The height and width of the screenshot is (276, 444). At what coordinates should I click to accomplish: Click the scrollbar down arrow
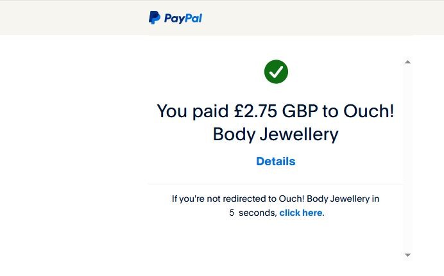(x=407, y=255)
